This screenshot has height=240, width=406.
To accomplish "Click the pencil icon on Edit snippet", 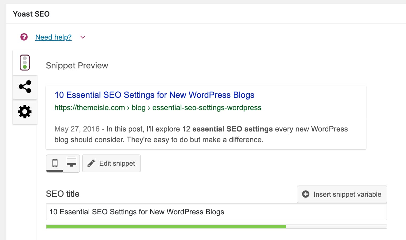I will 91,163.
